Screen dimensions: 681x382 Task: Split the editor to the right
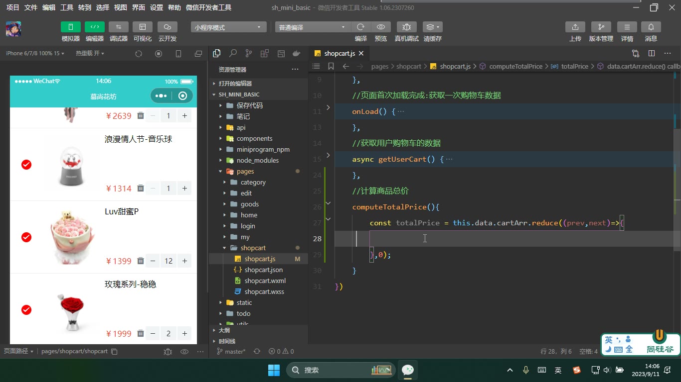[x=652, y=53]
